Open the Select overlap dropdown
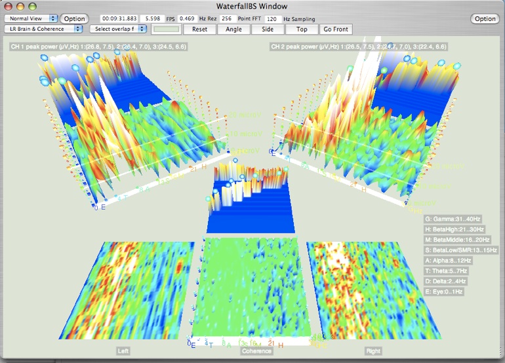The height and width of the screenshot is (363, 505). (x=119, y=29)
